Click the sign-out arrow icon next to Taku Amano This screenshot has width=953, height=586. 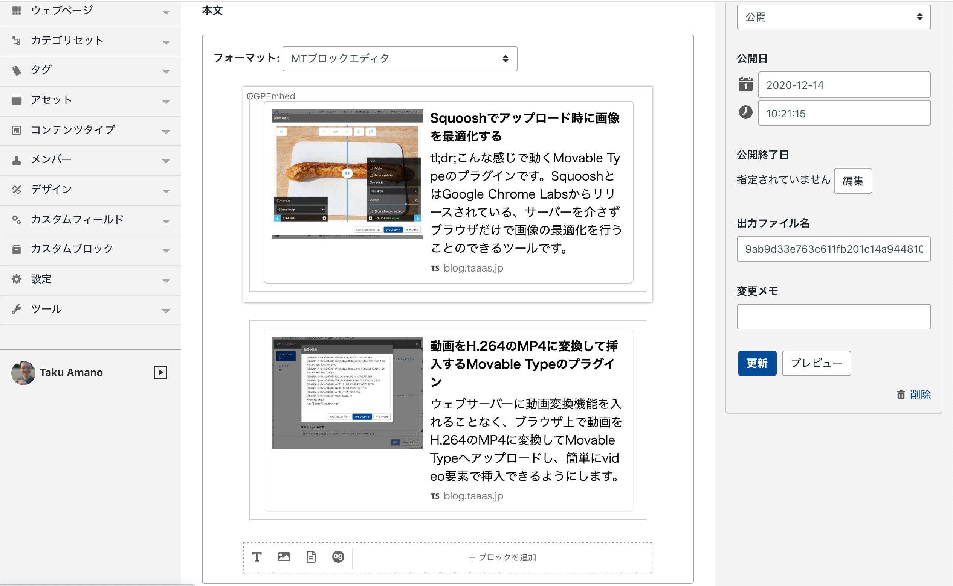coord(160,372)
